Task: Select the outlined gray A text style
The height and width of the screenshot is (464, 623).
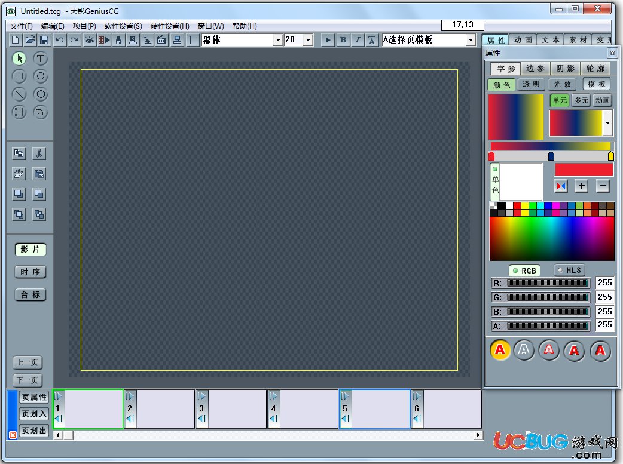Action: 524,350
